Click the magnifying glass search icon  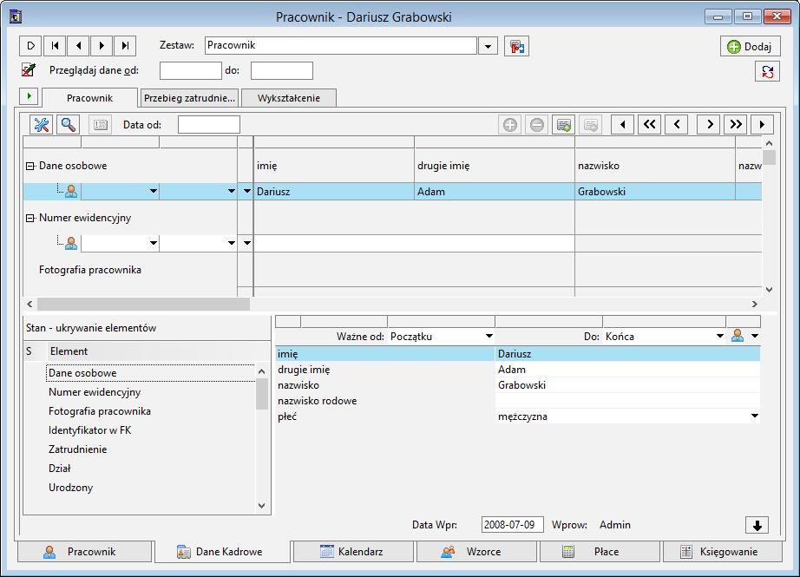click(69, 124)
